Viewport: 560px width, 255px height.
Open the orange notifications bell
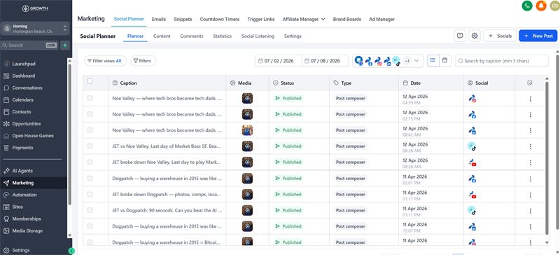tap(540, 6)
